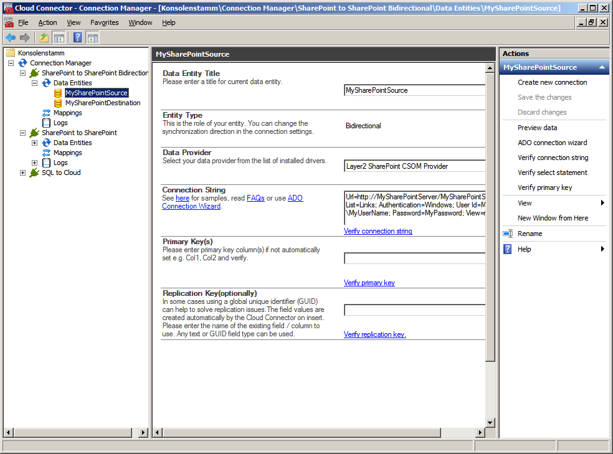
Task: Collapse Data Entities under Bidirectional connection
Action: click(x=34, y=83)
